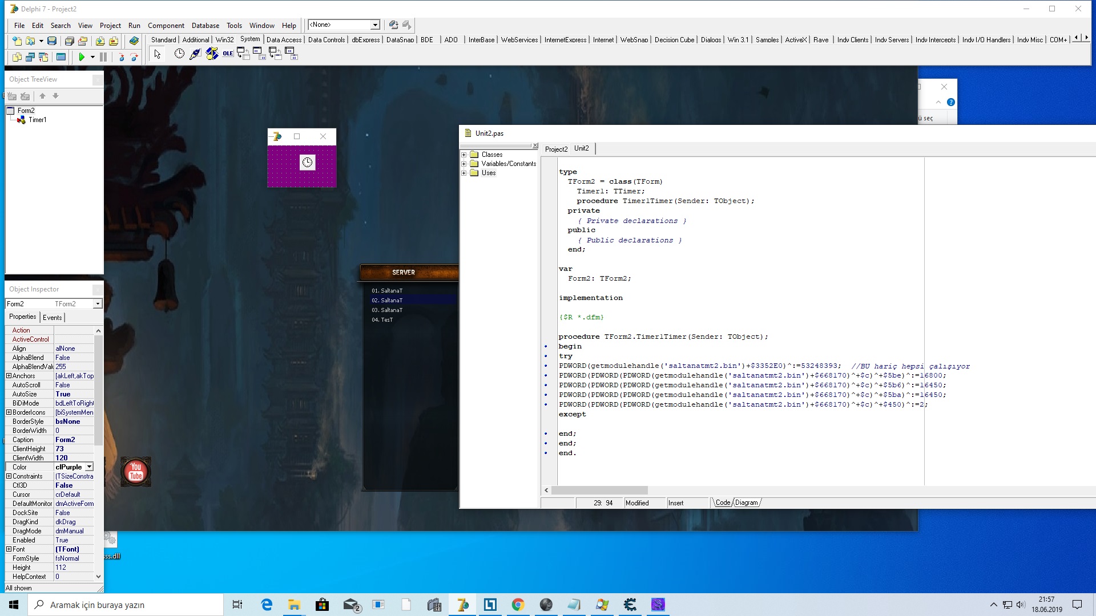The height and width of the screenshot is (616, 1096).
Task: Open Chrome from the taskbar
Action: coord(518,605)
